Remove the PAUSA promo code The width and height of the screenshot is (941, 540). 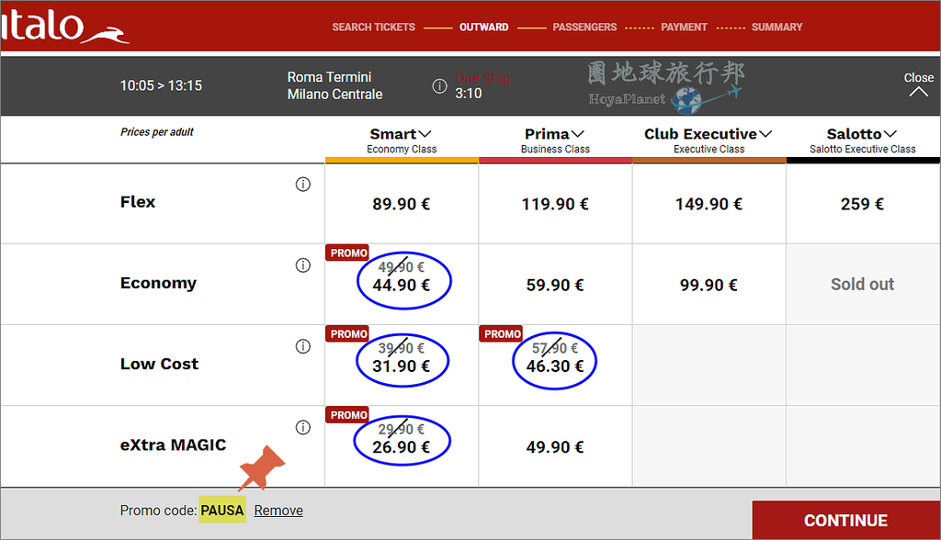[278, 511]
